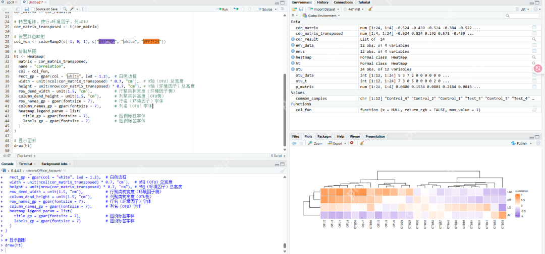Open the code tools magic wand
545x254 pixels.
[73, 9]
